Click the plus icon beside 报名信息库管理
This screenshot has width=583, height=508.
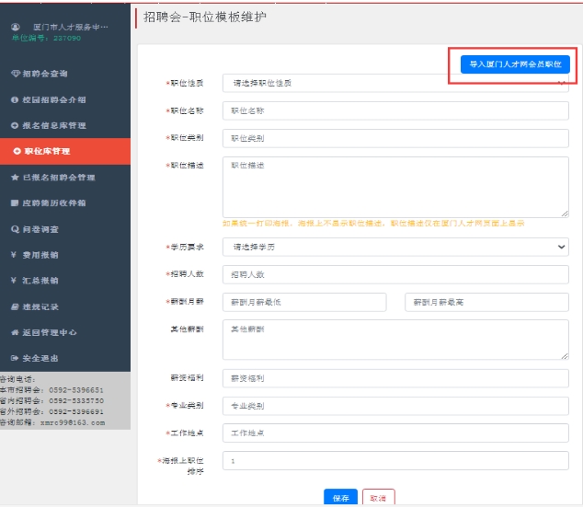pyautogui.click(x=15, y=124)
